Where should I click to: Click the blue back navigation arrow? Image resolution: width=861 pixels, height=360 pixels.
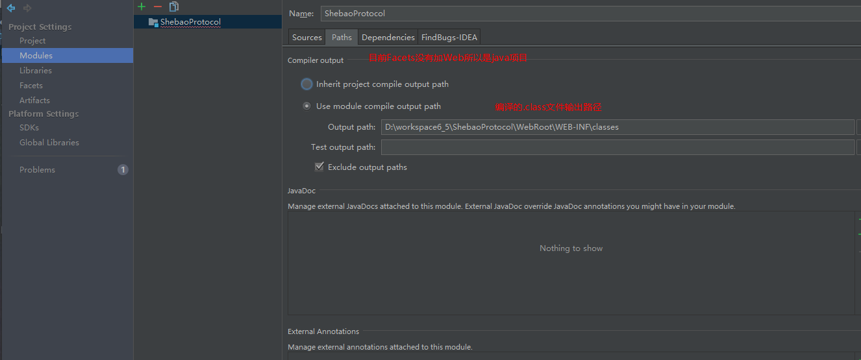(10, 8)
